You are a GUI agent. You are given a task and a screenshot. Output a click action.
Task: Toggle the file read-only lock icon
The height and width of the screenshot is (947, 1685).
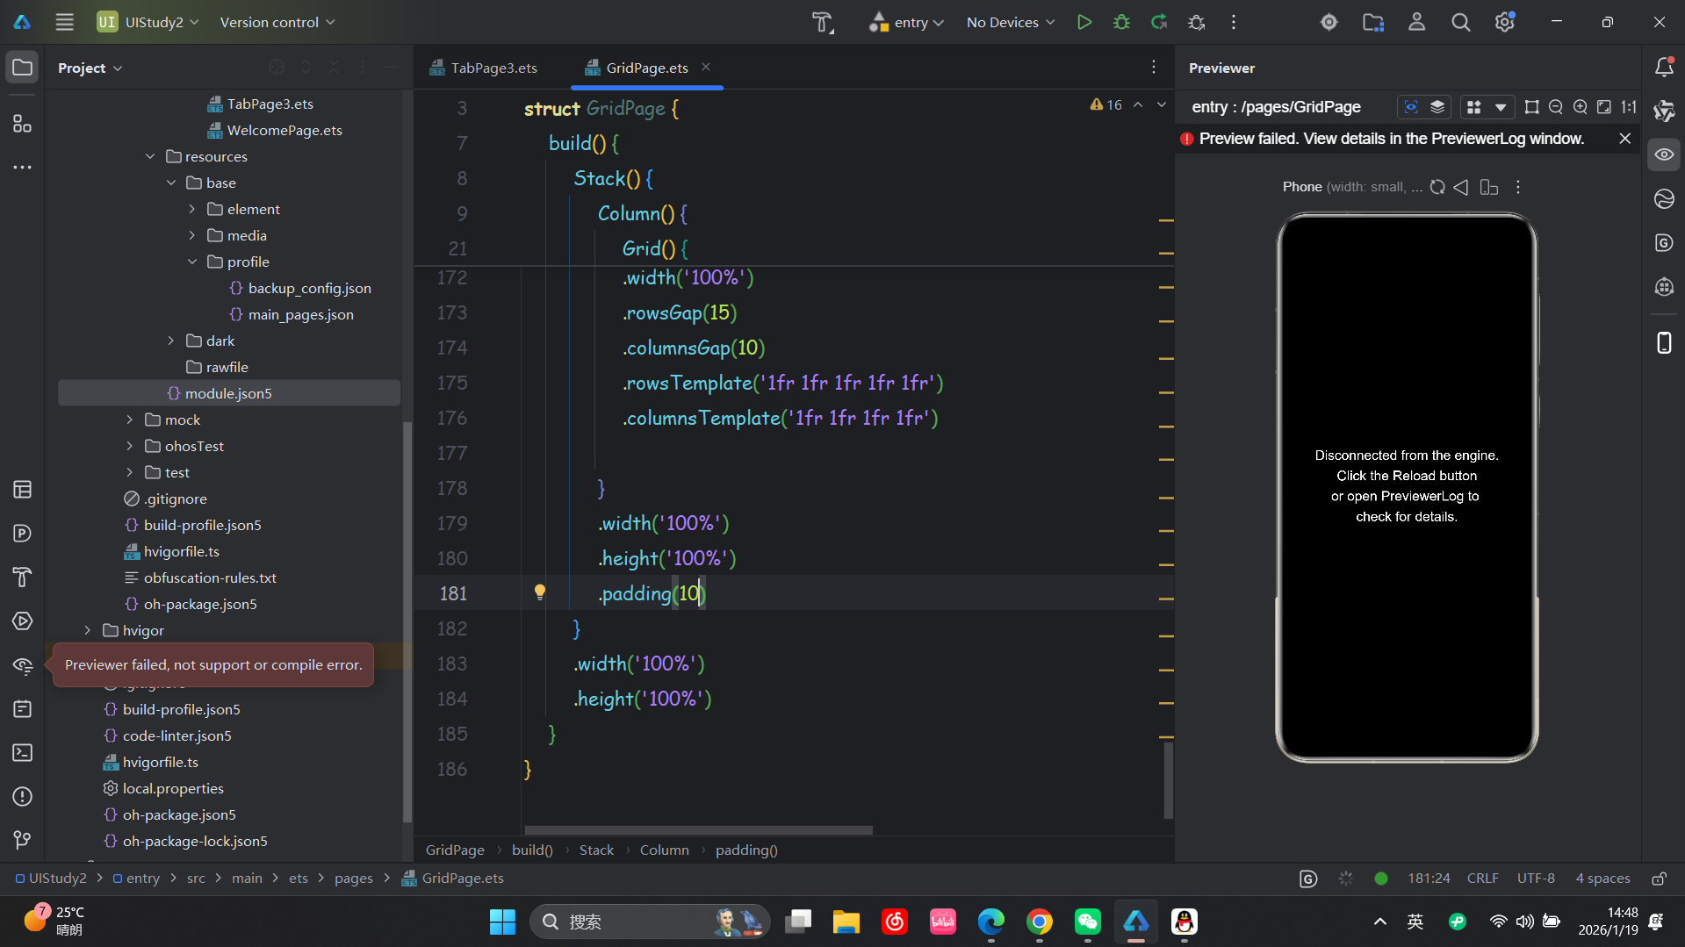[x=1659, y=879]
